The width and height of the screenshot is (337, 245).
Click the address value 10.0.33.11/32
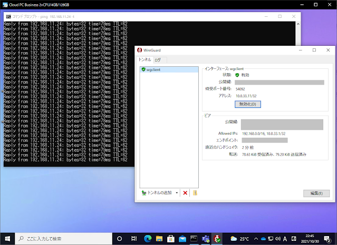point(246,96)
